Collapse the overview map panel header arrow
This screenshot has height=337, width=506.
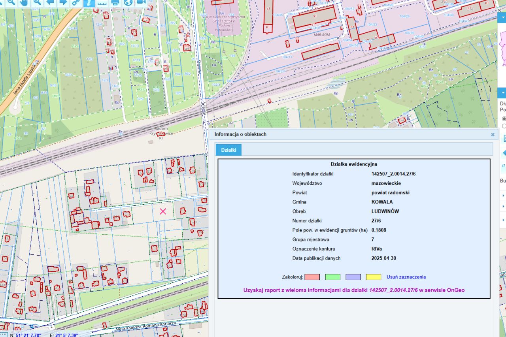503,18
